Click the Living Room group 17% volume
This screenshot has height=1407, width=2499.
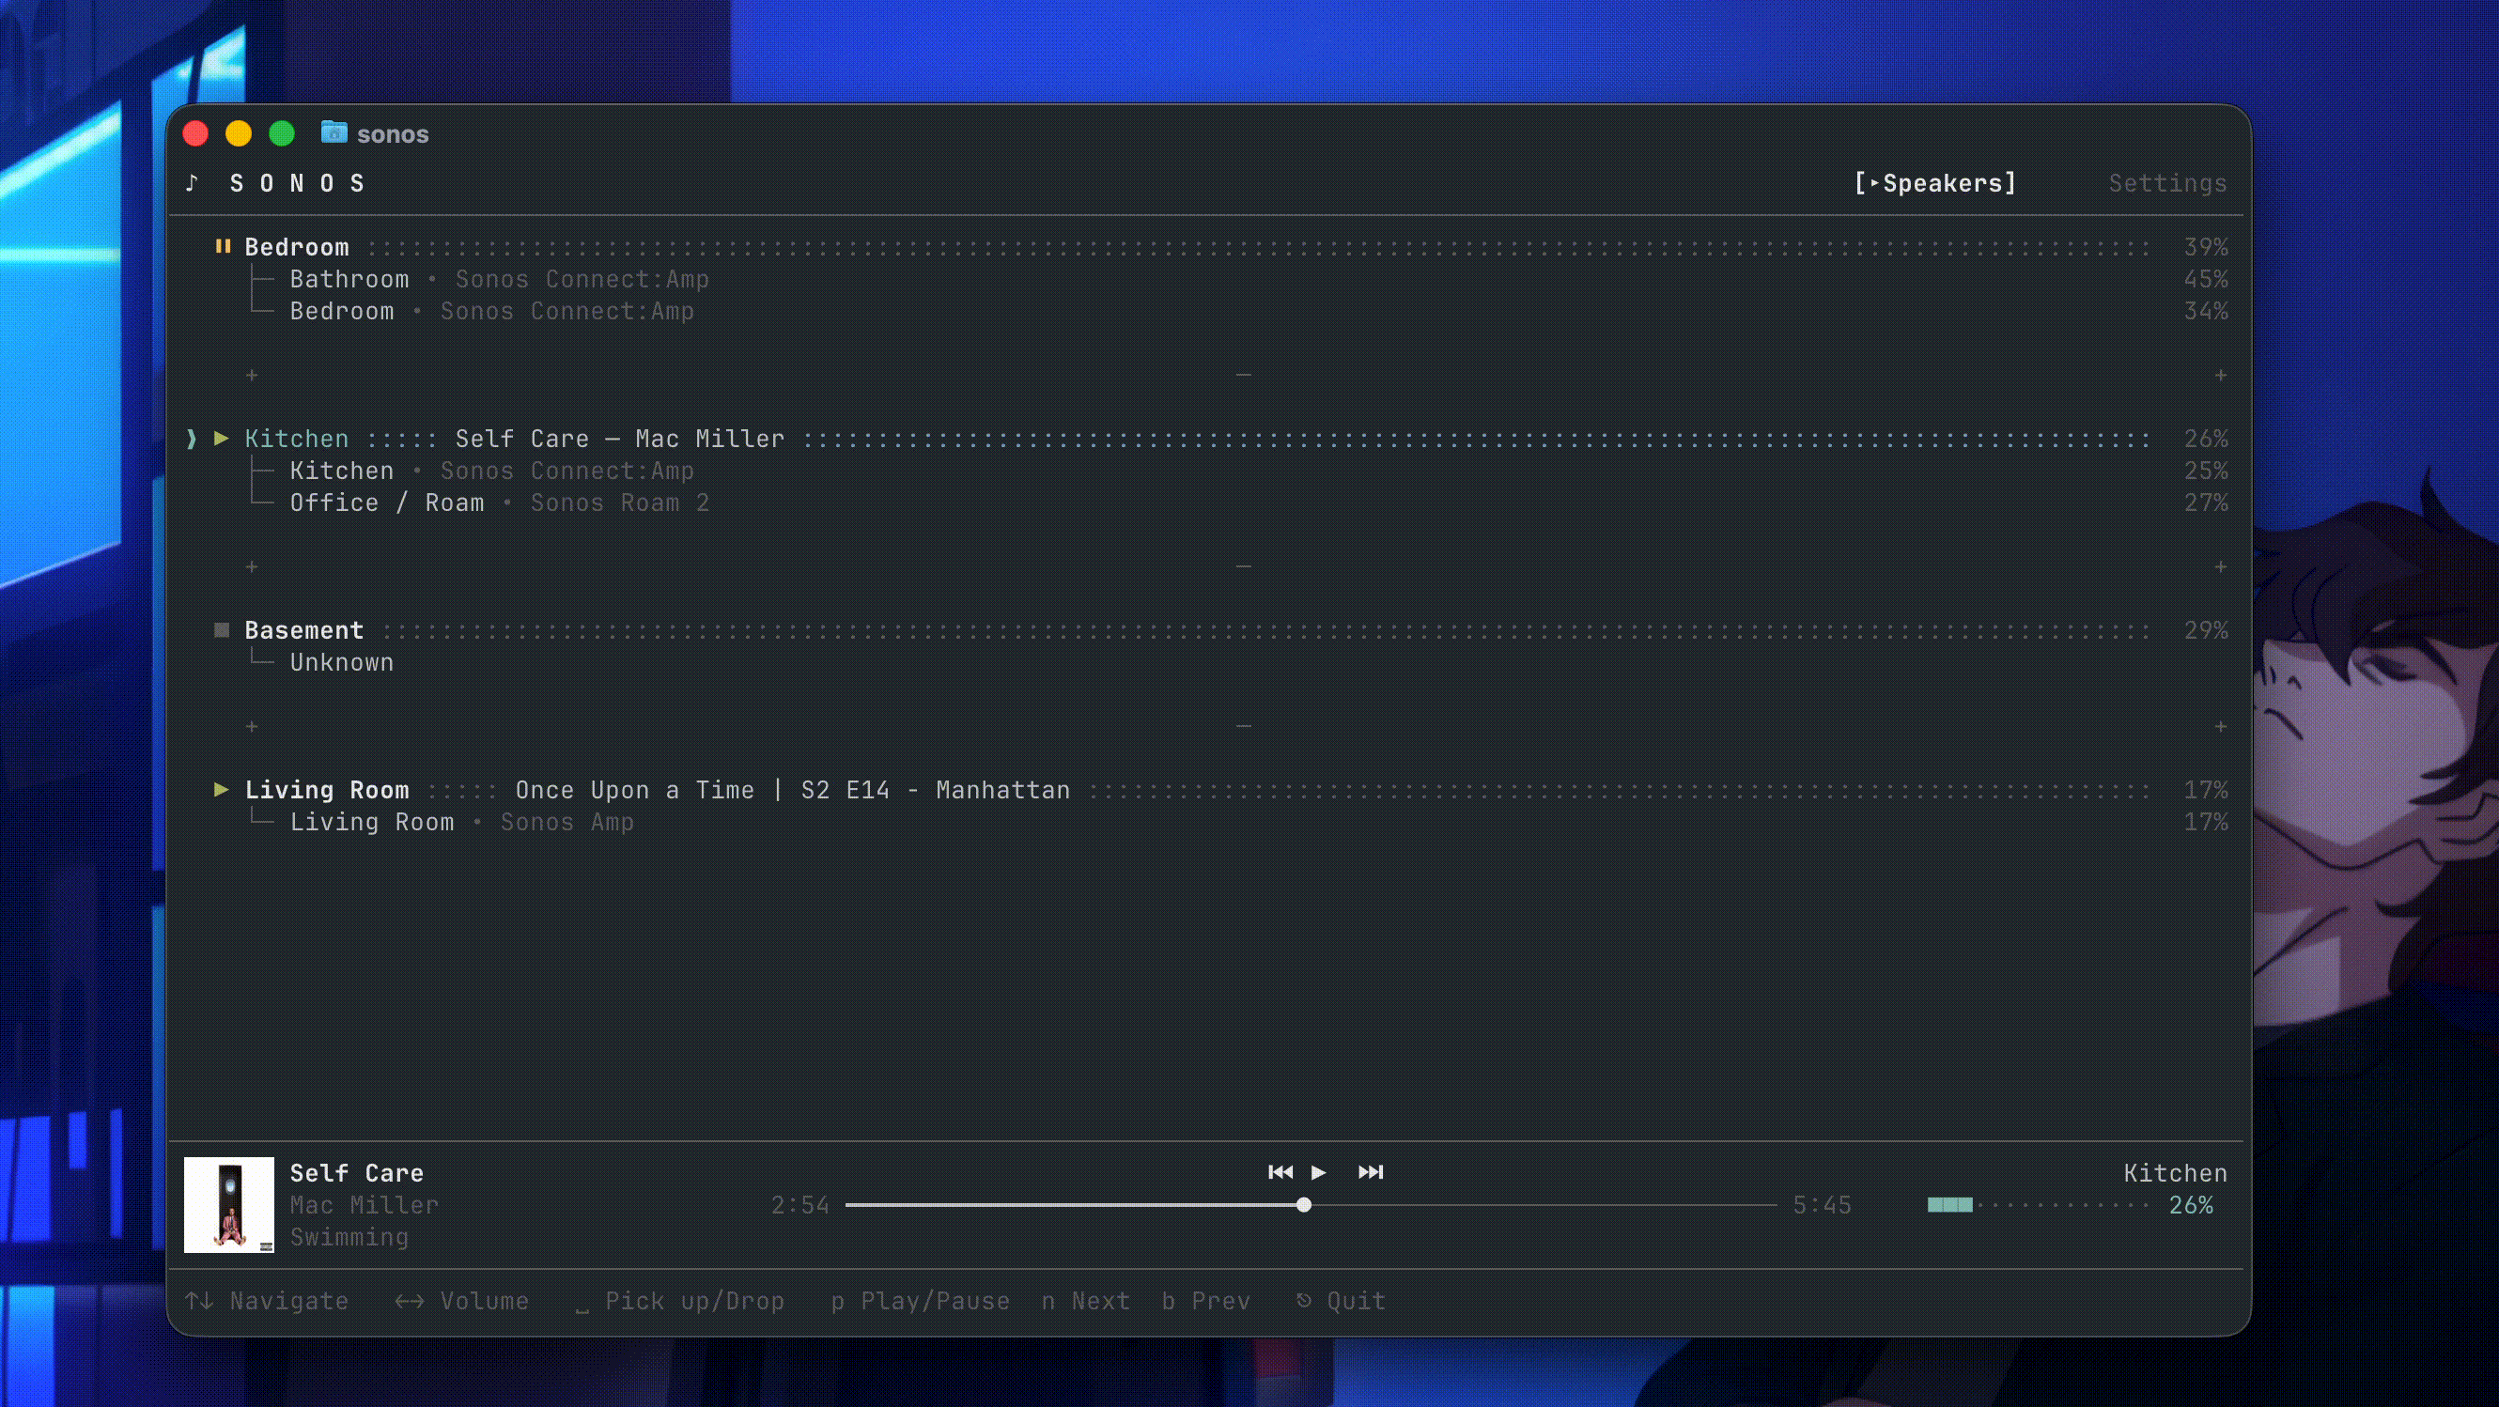2205,790
